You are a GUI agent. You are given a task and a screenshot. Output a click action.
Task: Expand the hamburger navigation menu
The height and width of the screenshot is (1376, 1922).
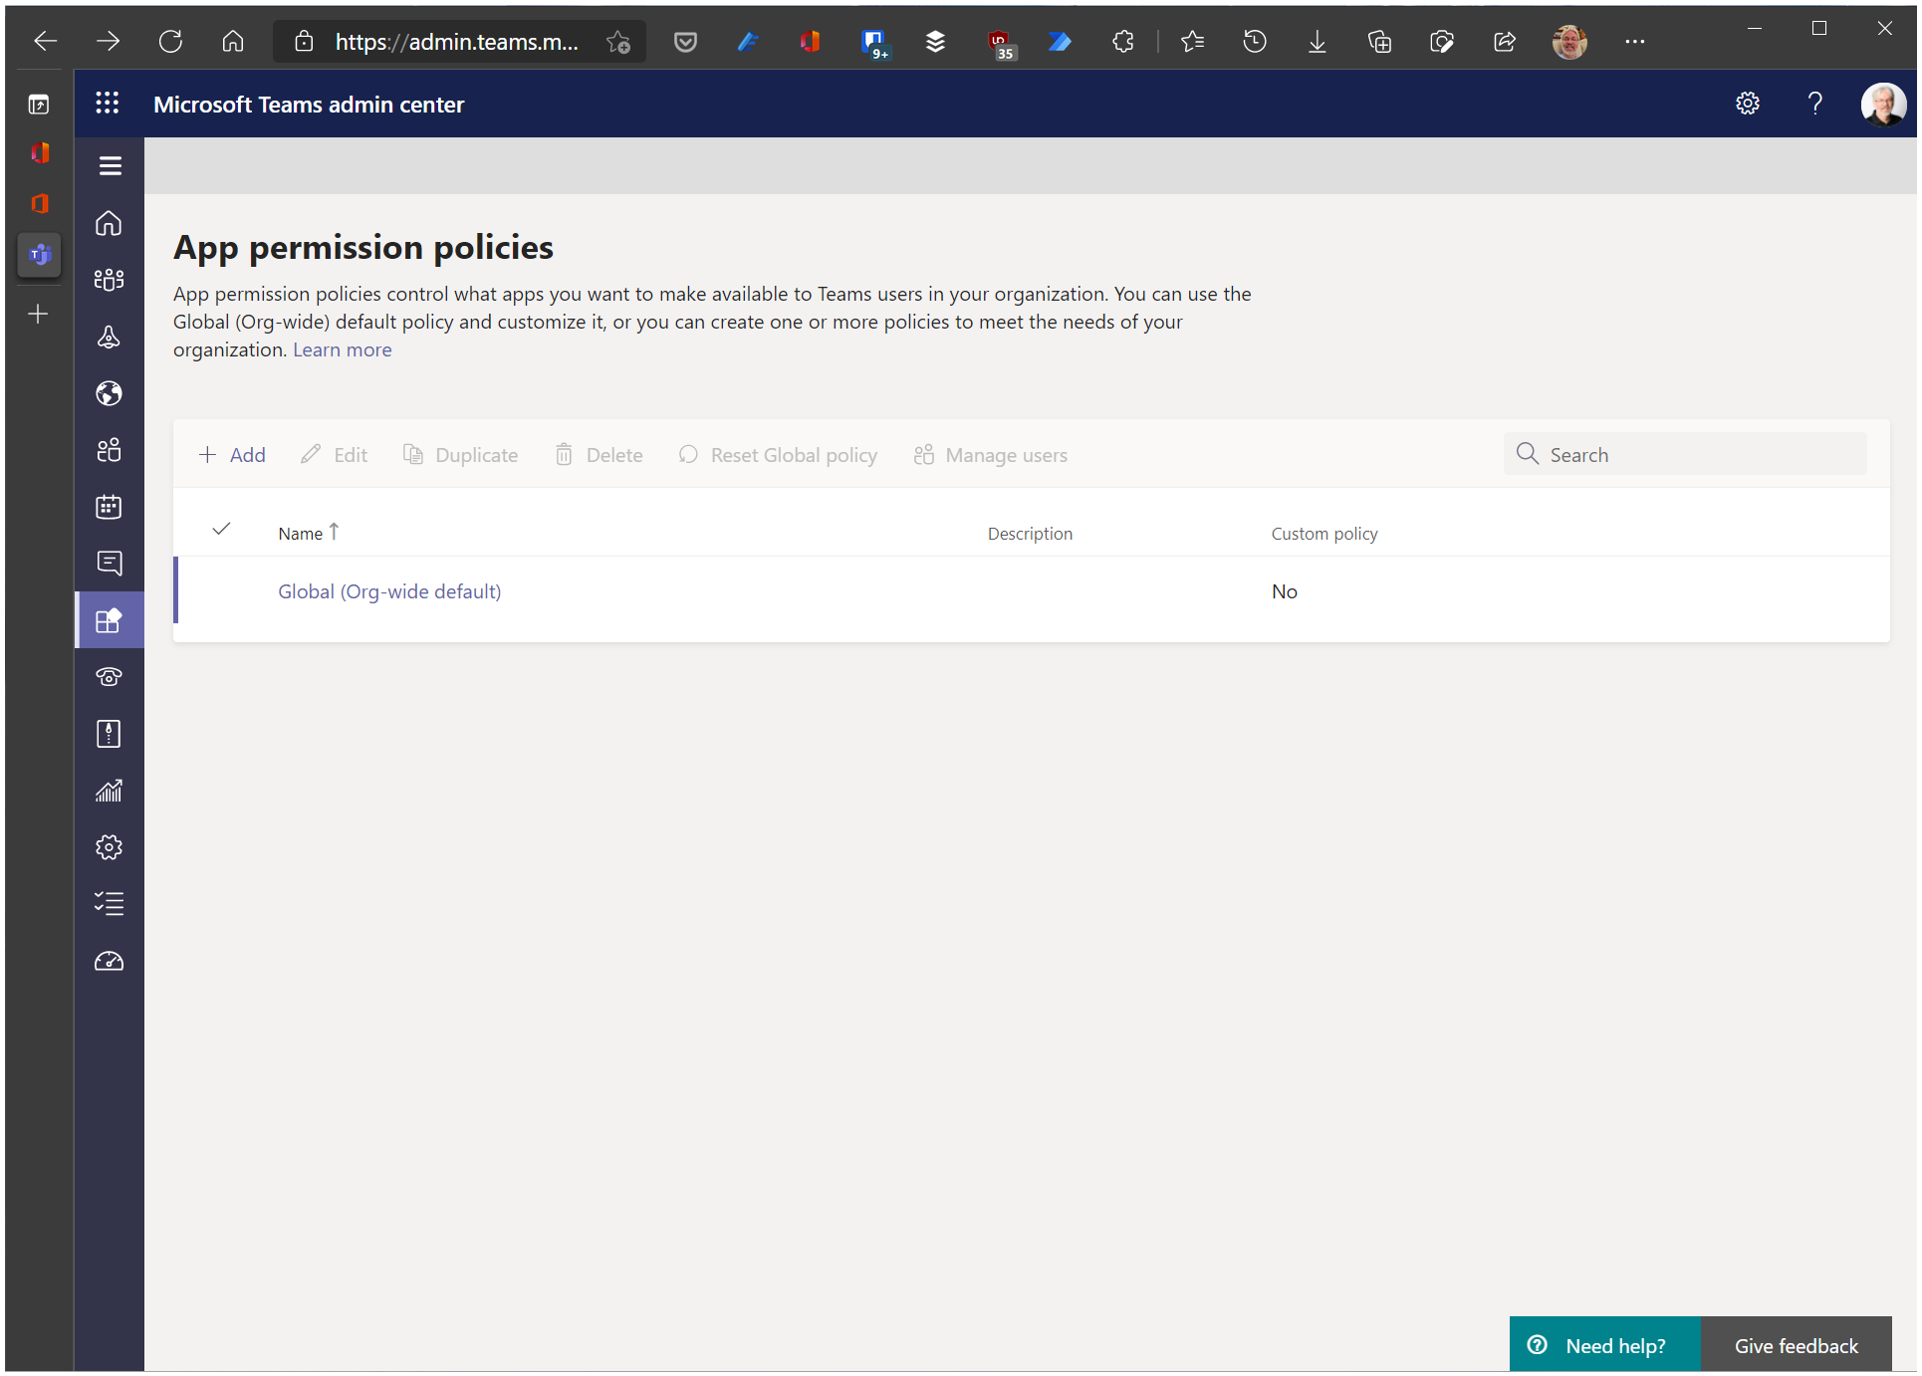click(x=110, y=165)
